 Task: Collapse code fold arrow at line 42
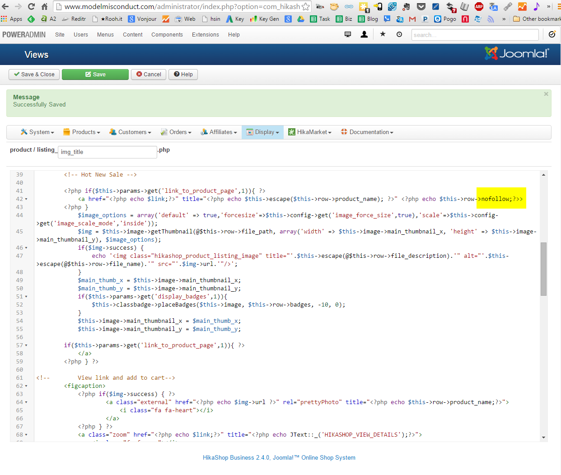click(x=26, y=199)
